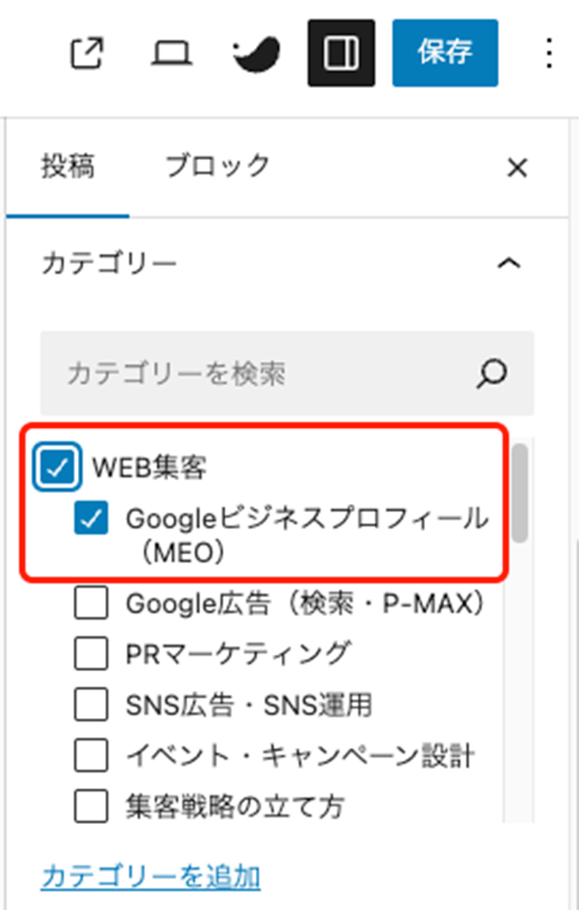The width and height of the screenshot is (579, 910).
Task: Select the SNS広告・SNS運用 checkbox
Action: coord(92,703)
